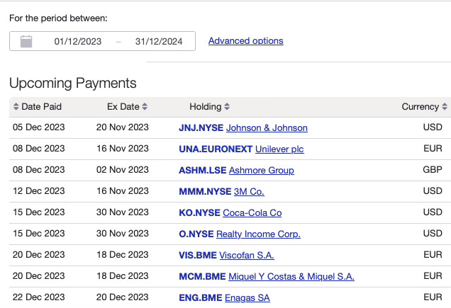Viewport: 451px width, 308px height.
Task: Sort by Date Paid column arrows
Action: click(16, 107)
